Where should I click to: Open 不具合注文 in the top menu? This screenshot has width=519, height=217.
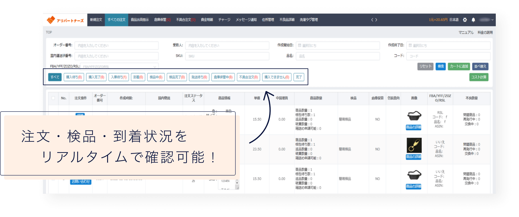[186, 20]
